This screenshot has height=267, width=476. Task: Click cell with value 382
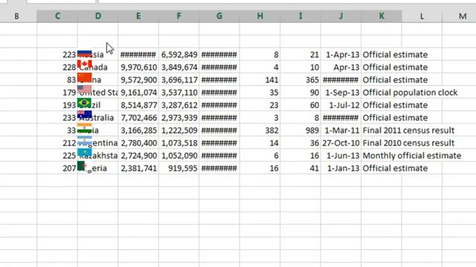pos(260,131)
